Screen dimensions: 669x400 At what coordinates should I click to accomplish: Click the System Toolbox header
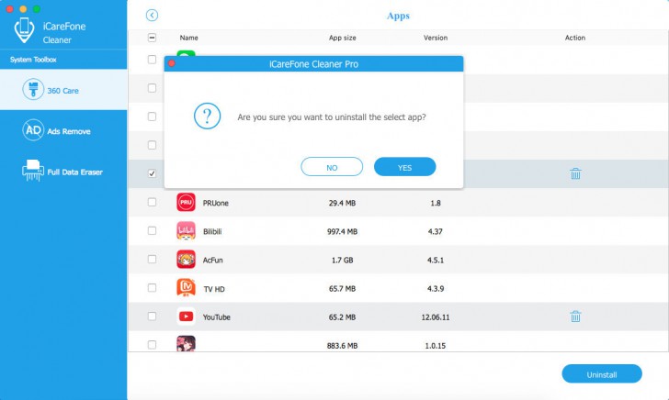[x=33, y=60]
